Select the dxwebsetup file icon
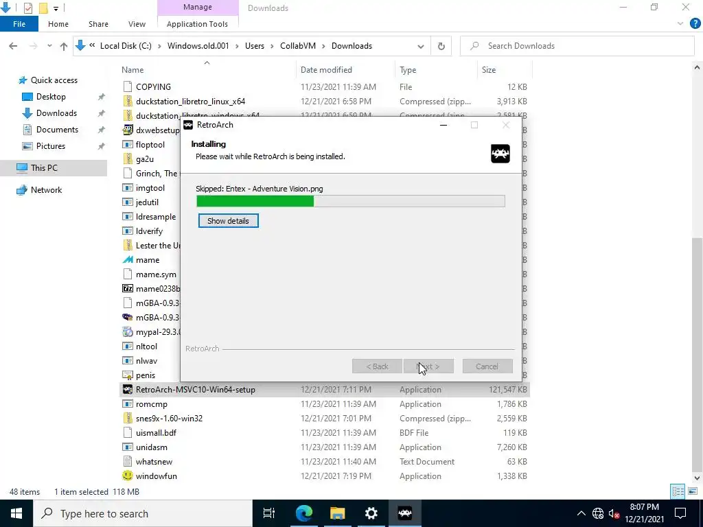703x527 pixels. pos(128,130)
